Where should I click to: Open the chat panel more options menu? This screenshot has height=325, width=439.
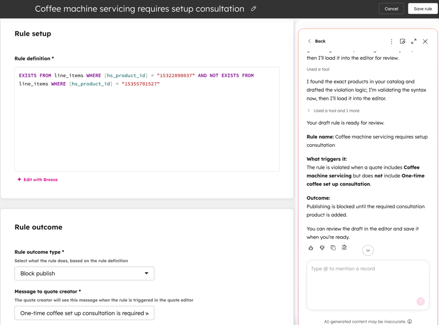click(391, 42)
